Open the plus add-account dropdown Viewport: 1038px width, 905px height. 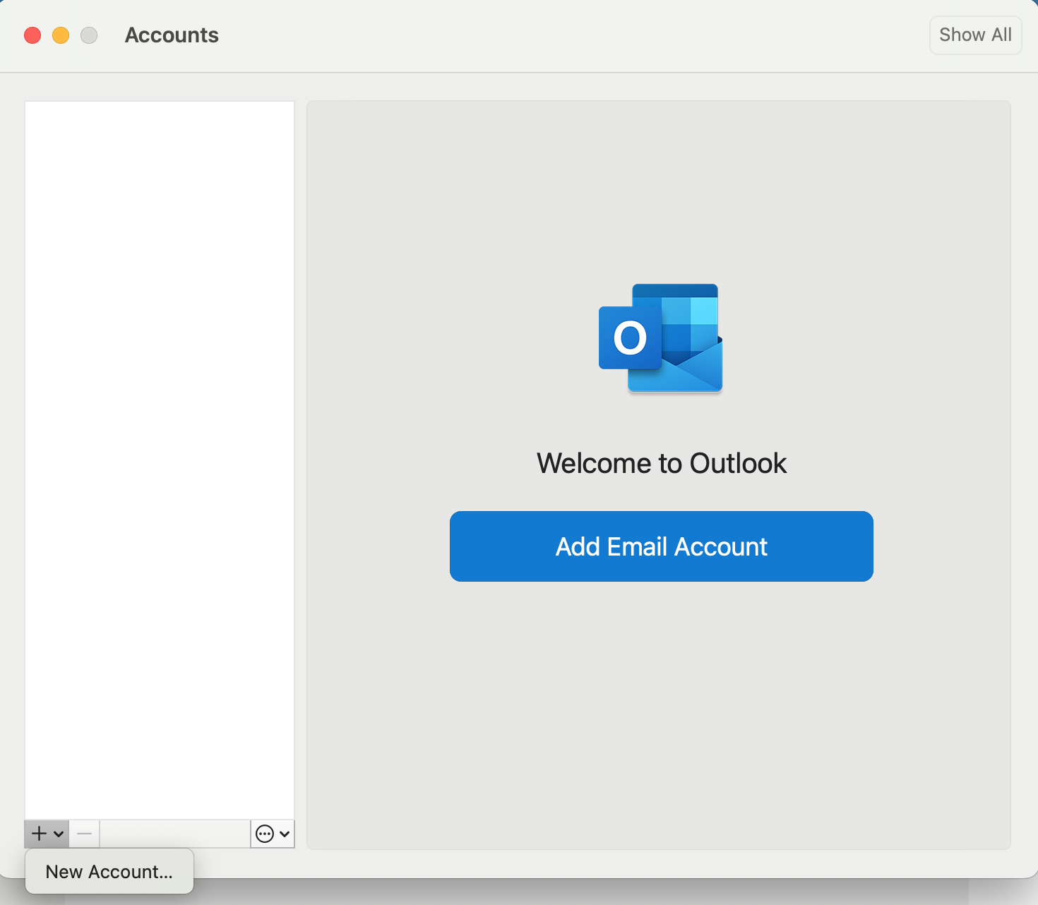pyautogui.click(x=47, y=834)
